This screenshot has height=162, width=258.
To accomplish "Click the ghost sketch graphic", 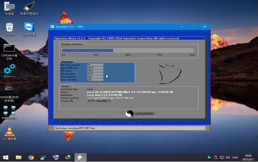I will (x=170, y=74).
